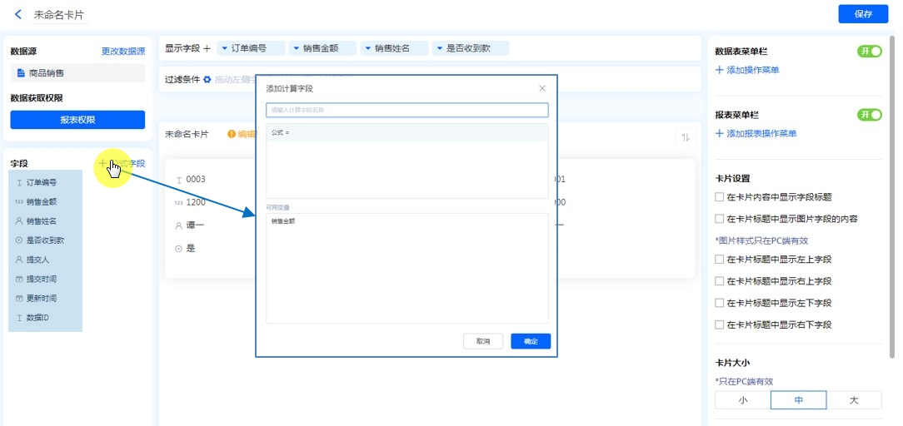Select the 数据ID field in field list
The width and height of the screenshot is (903, 426).
[x=38, y=318]
